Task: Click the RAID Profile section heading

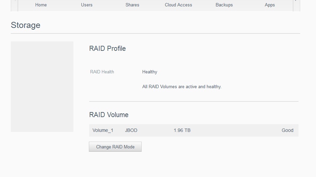Action: pyautogui.click(x=107, y=48)
